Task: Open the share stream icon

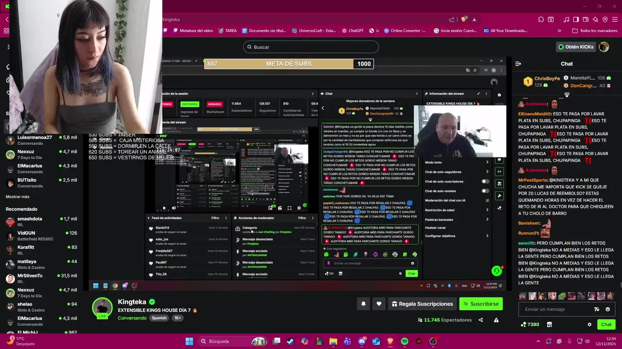Action: click(x=481, y=320)
